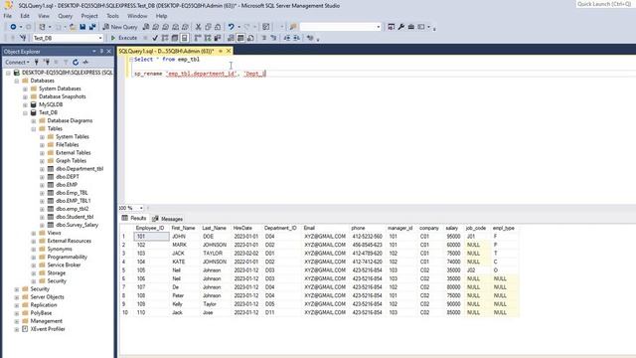Click the Results to Grid icon
Screen dimensions: 636x358
240,38
